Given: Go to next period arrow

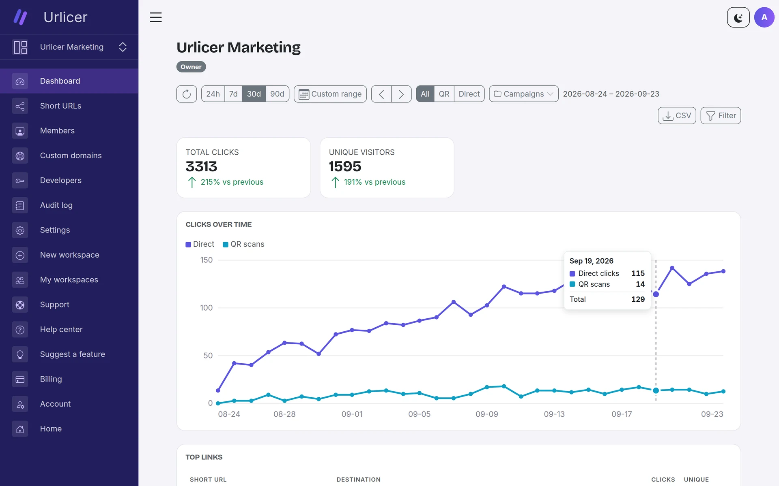Looking at the screenshot, I should point(401,94).
